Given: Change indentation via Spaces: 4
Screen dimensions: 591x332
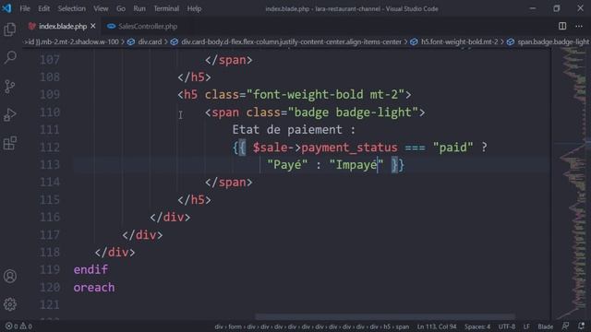Looking at the screenshot, I should pos(477,326).
